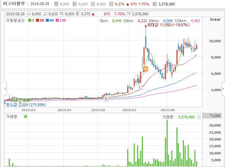
Task: Toggle the 60-day moving average legend
Action: coord(50,20)
